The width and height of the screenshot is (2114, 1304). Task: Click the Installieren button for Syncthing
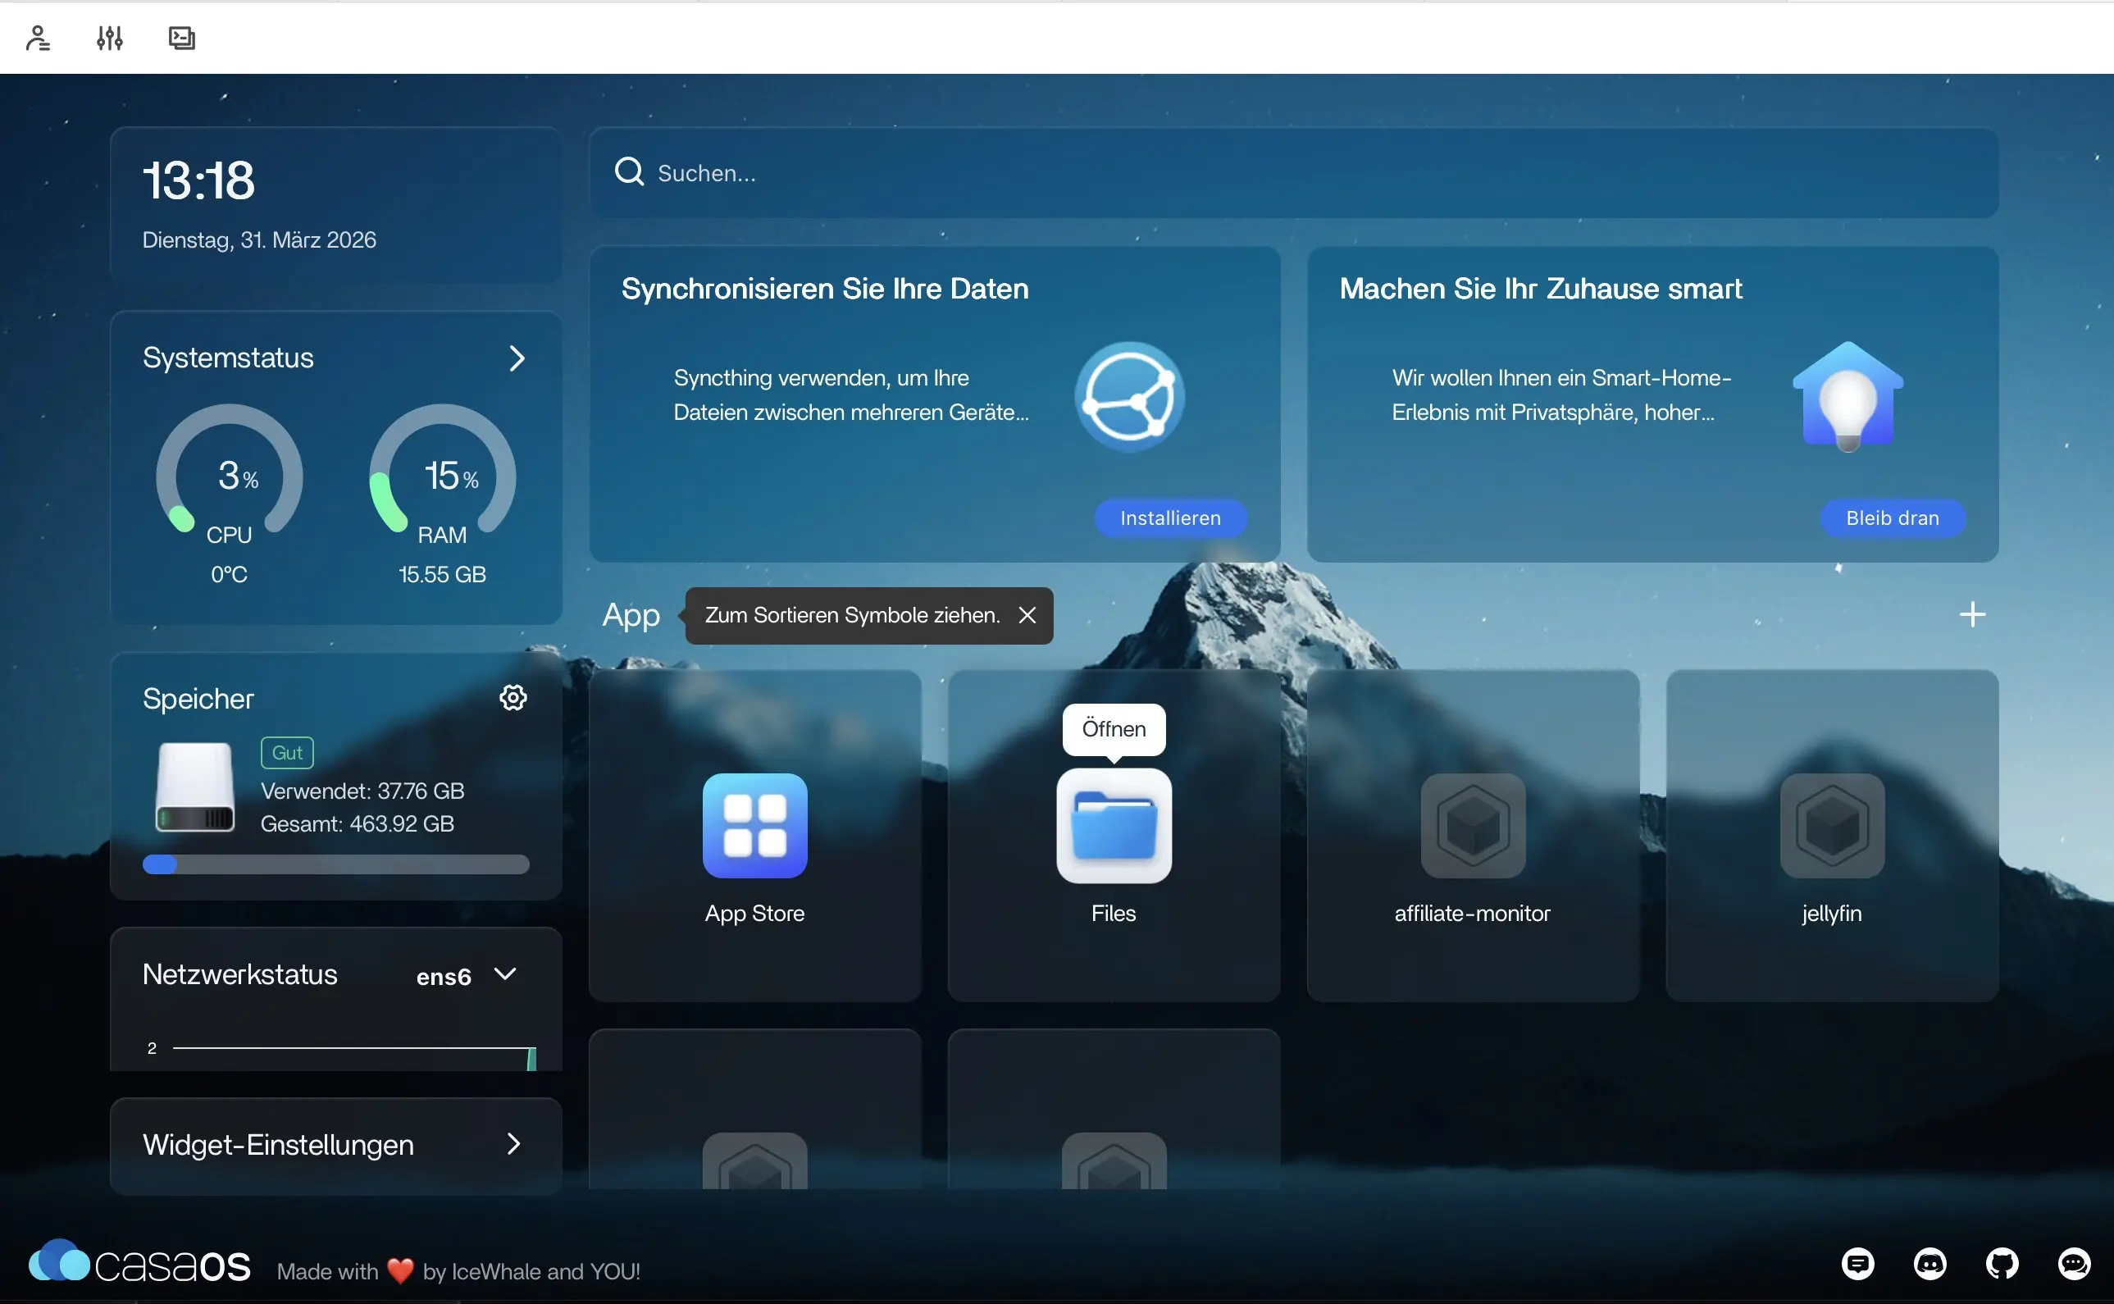click(x=1170, y=518)
